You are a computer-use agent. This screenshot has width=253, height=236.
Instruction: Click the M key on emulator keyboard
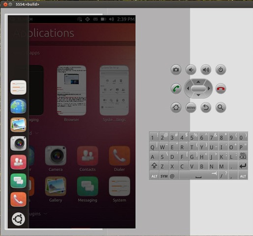point(223,166)
